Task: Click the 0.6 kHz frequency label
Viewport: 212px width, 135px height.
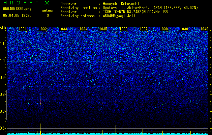Action: (3, 128)
